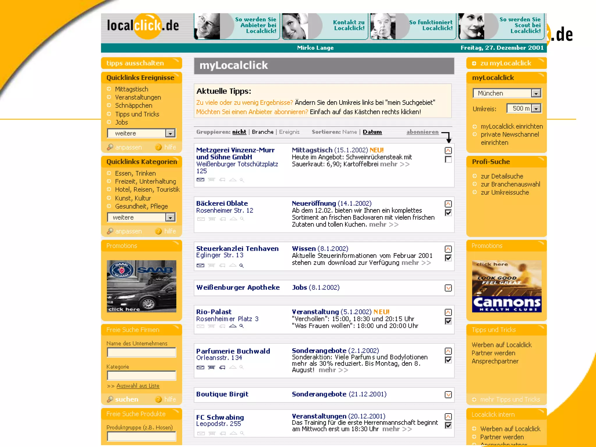This screenshot has width=596, height=447.
Task: Click triangle hanger icon under Rio-Palast
Action: point(233,326)
